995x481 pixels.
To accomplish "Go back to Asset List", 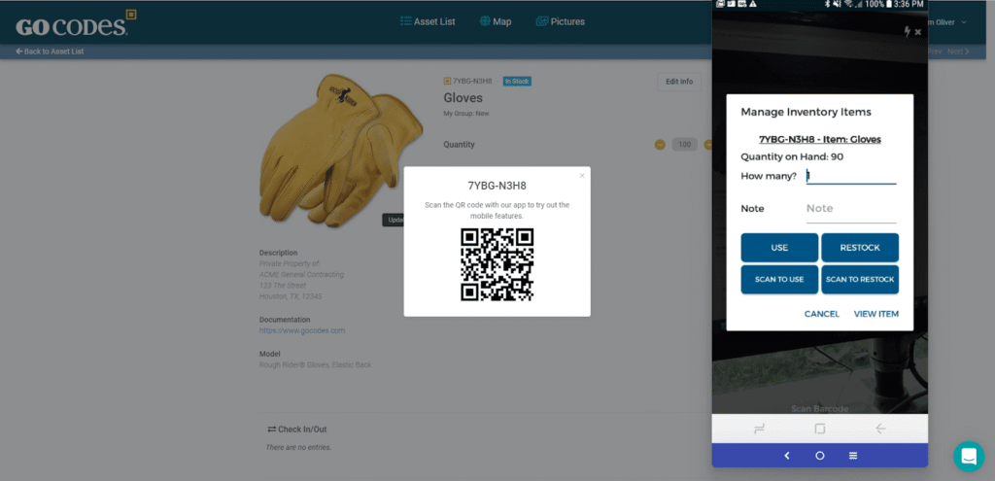I will click(x=50, y=52).
